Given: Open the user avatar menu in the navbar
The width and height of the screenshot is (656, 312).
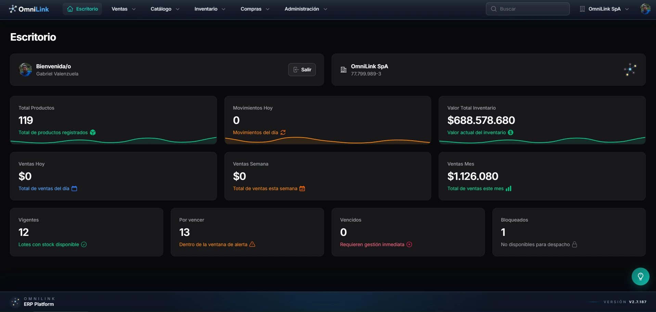Looking at the screenshot, I should point(645,9).
